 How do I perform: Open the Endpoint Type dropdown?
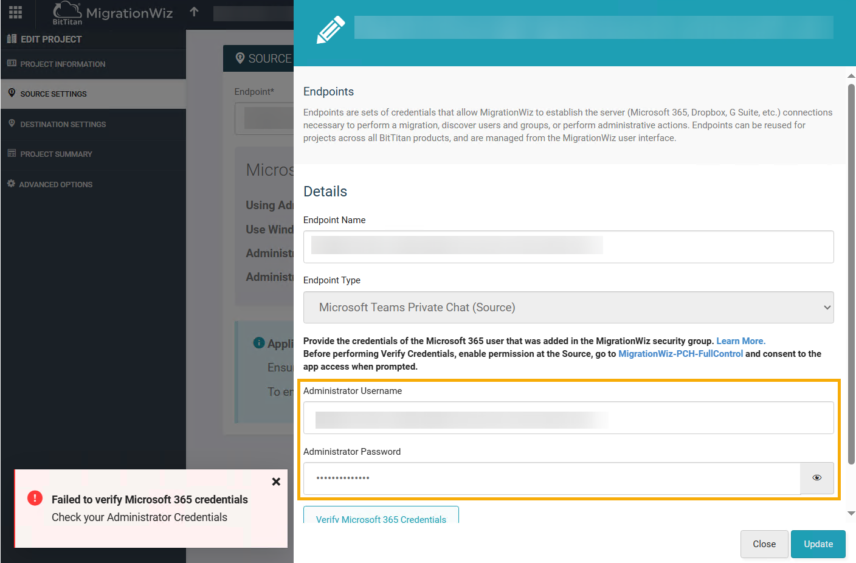coord(568,308)
